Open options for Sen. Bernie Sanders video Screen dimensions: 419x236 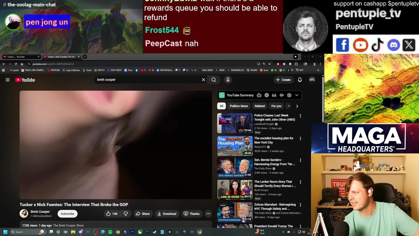click(300, 160)
